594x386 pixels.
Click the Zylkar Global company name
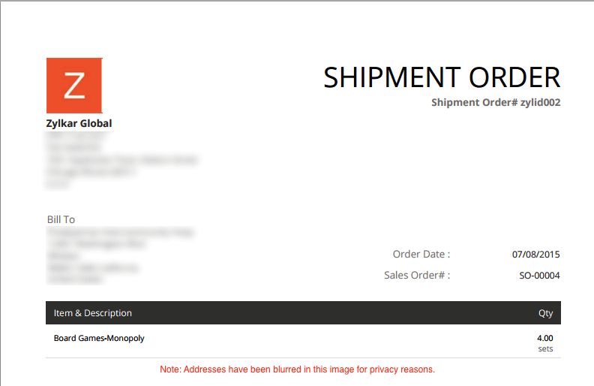(x=79, y=123)
